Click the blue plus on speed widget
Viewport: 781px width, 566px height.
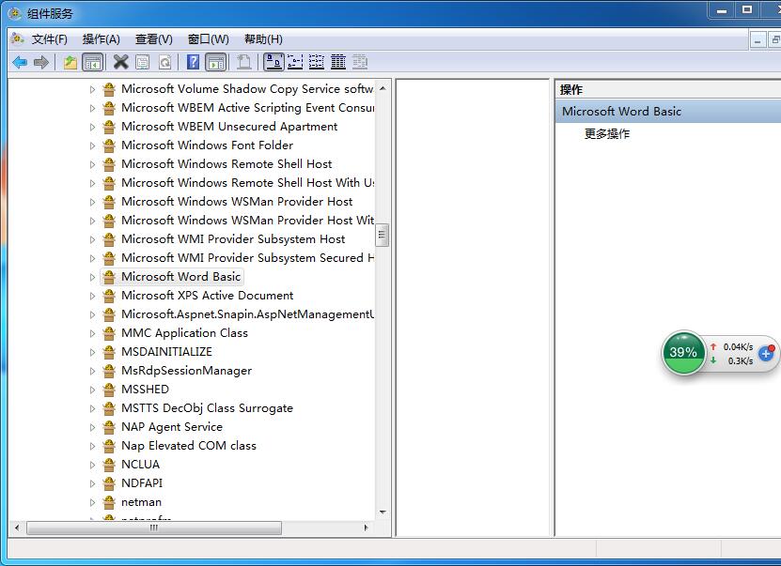point(766,354)
